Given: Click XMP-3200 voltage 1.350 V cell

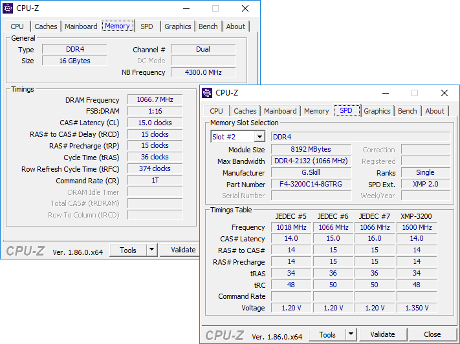Looking at the screenshot, I should (417, 308).
